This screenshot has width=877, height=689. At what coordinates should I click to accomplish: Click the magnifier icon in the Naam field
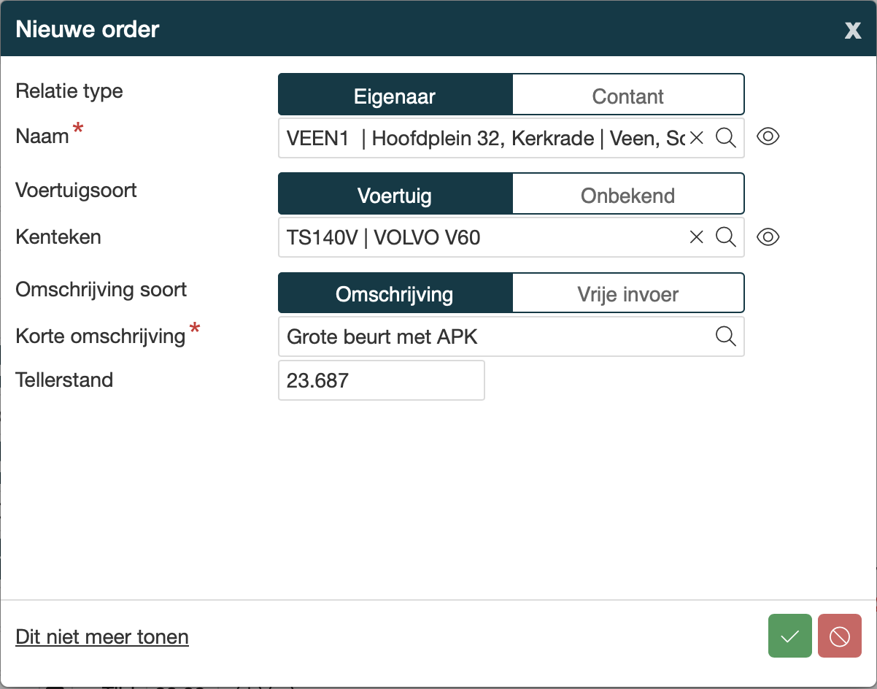click(725, 137)
